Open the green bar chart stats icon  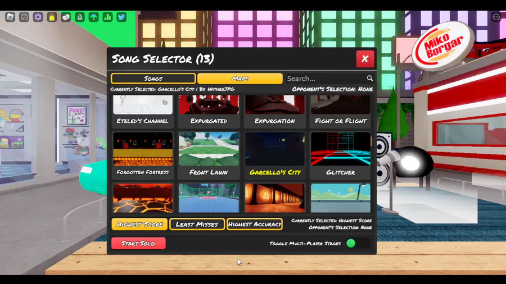point(107,17)
